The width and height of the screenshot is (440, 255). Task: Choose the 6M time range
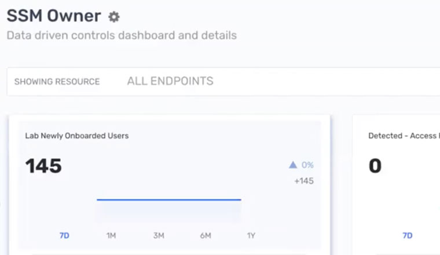(x=206, y=235)
